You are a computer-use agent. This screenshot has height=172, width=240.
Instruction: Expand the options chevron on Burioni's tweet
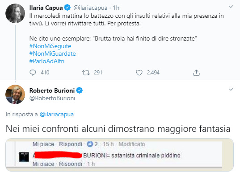pyautogui.click(x=231, y=90)
